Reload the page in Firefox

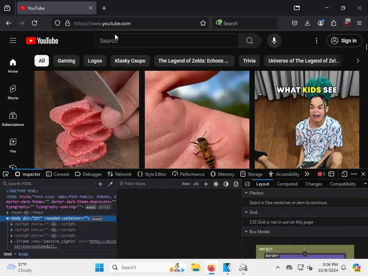(34, 23)
